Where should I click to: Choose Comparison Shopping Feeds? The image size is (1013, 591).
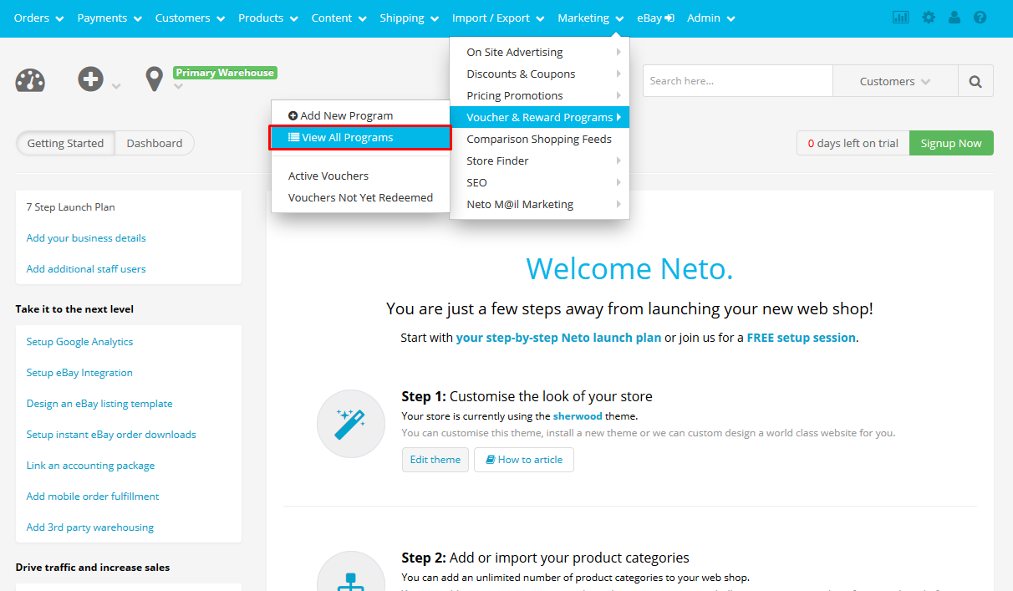[540, 139]
